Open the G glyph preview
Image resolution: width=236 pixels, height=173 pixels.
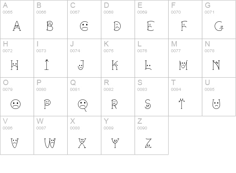point(219,26)
